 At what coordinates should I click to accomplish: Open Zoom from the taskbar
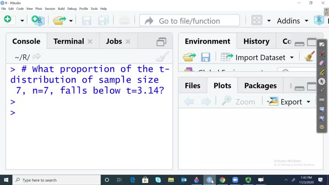[x=235, y=180]
